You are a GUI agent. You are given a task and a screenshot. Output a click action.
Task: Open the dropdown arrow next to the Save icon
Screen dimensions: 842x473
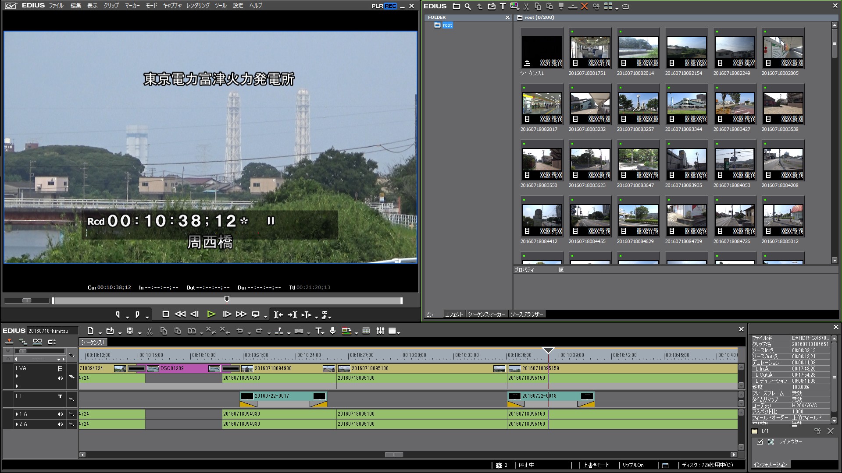click(x=139, y=333)
